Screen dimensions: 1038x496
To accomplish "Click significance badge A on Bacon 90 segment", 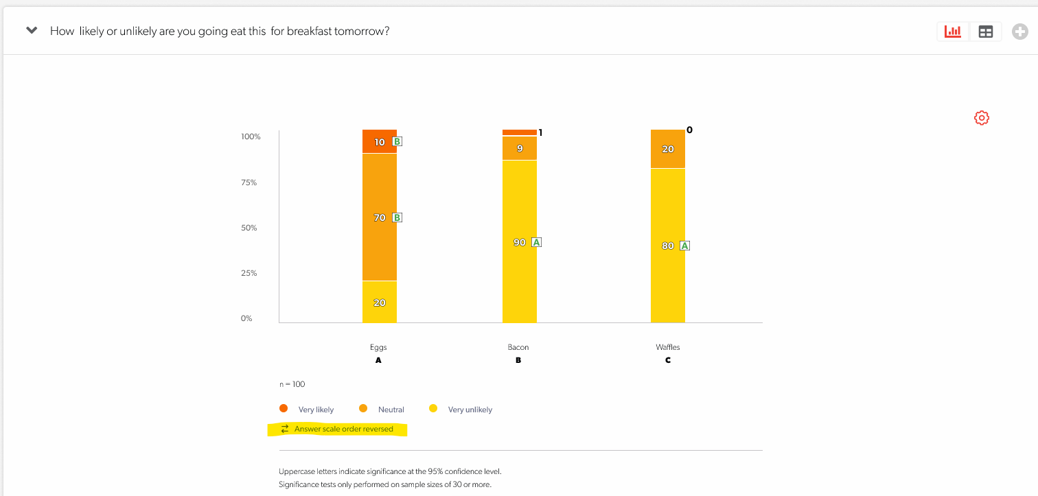I will [537, 242].
